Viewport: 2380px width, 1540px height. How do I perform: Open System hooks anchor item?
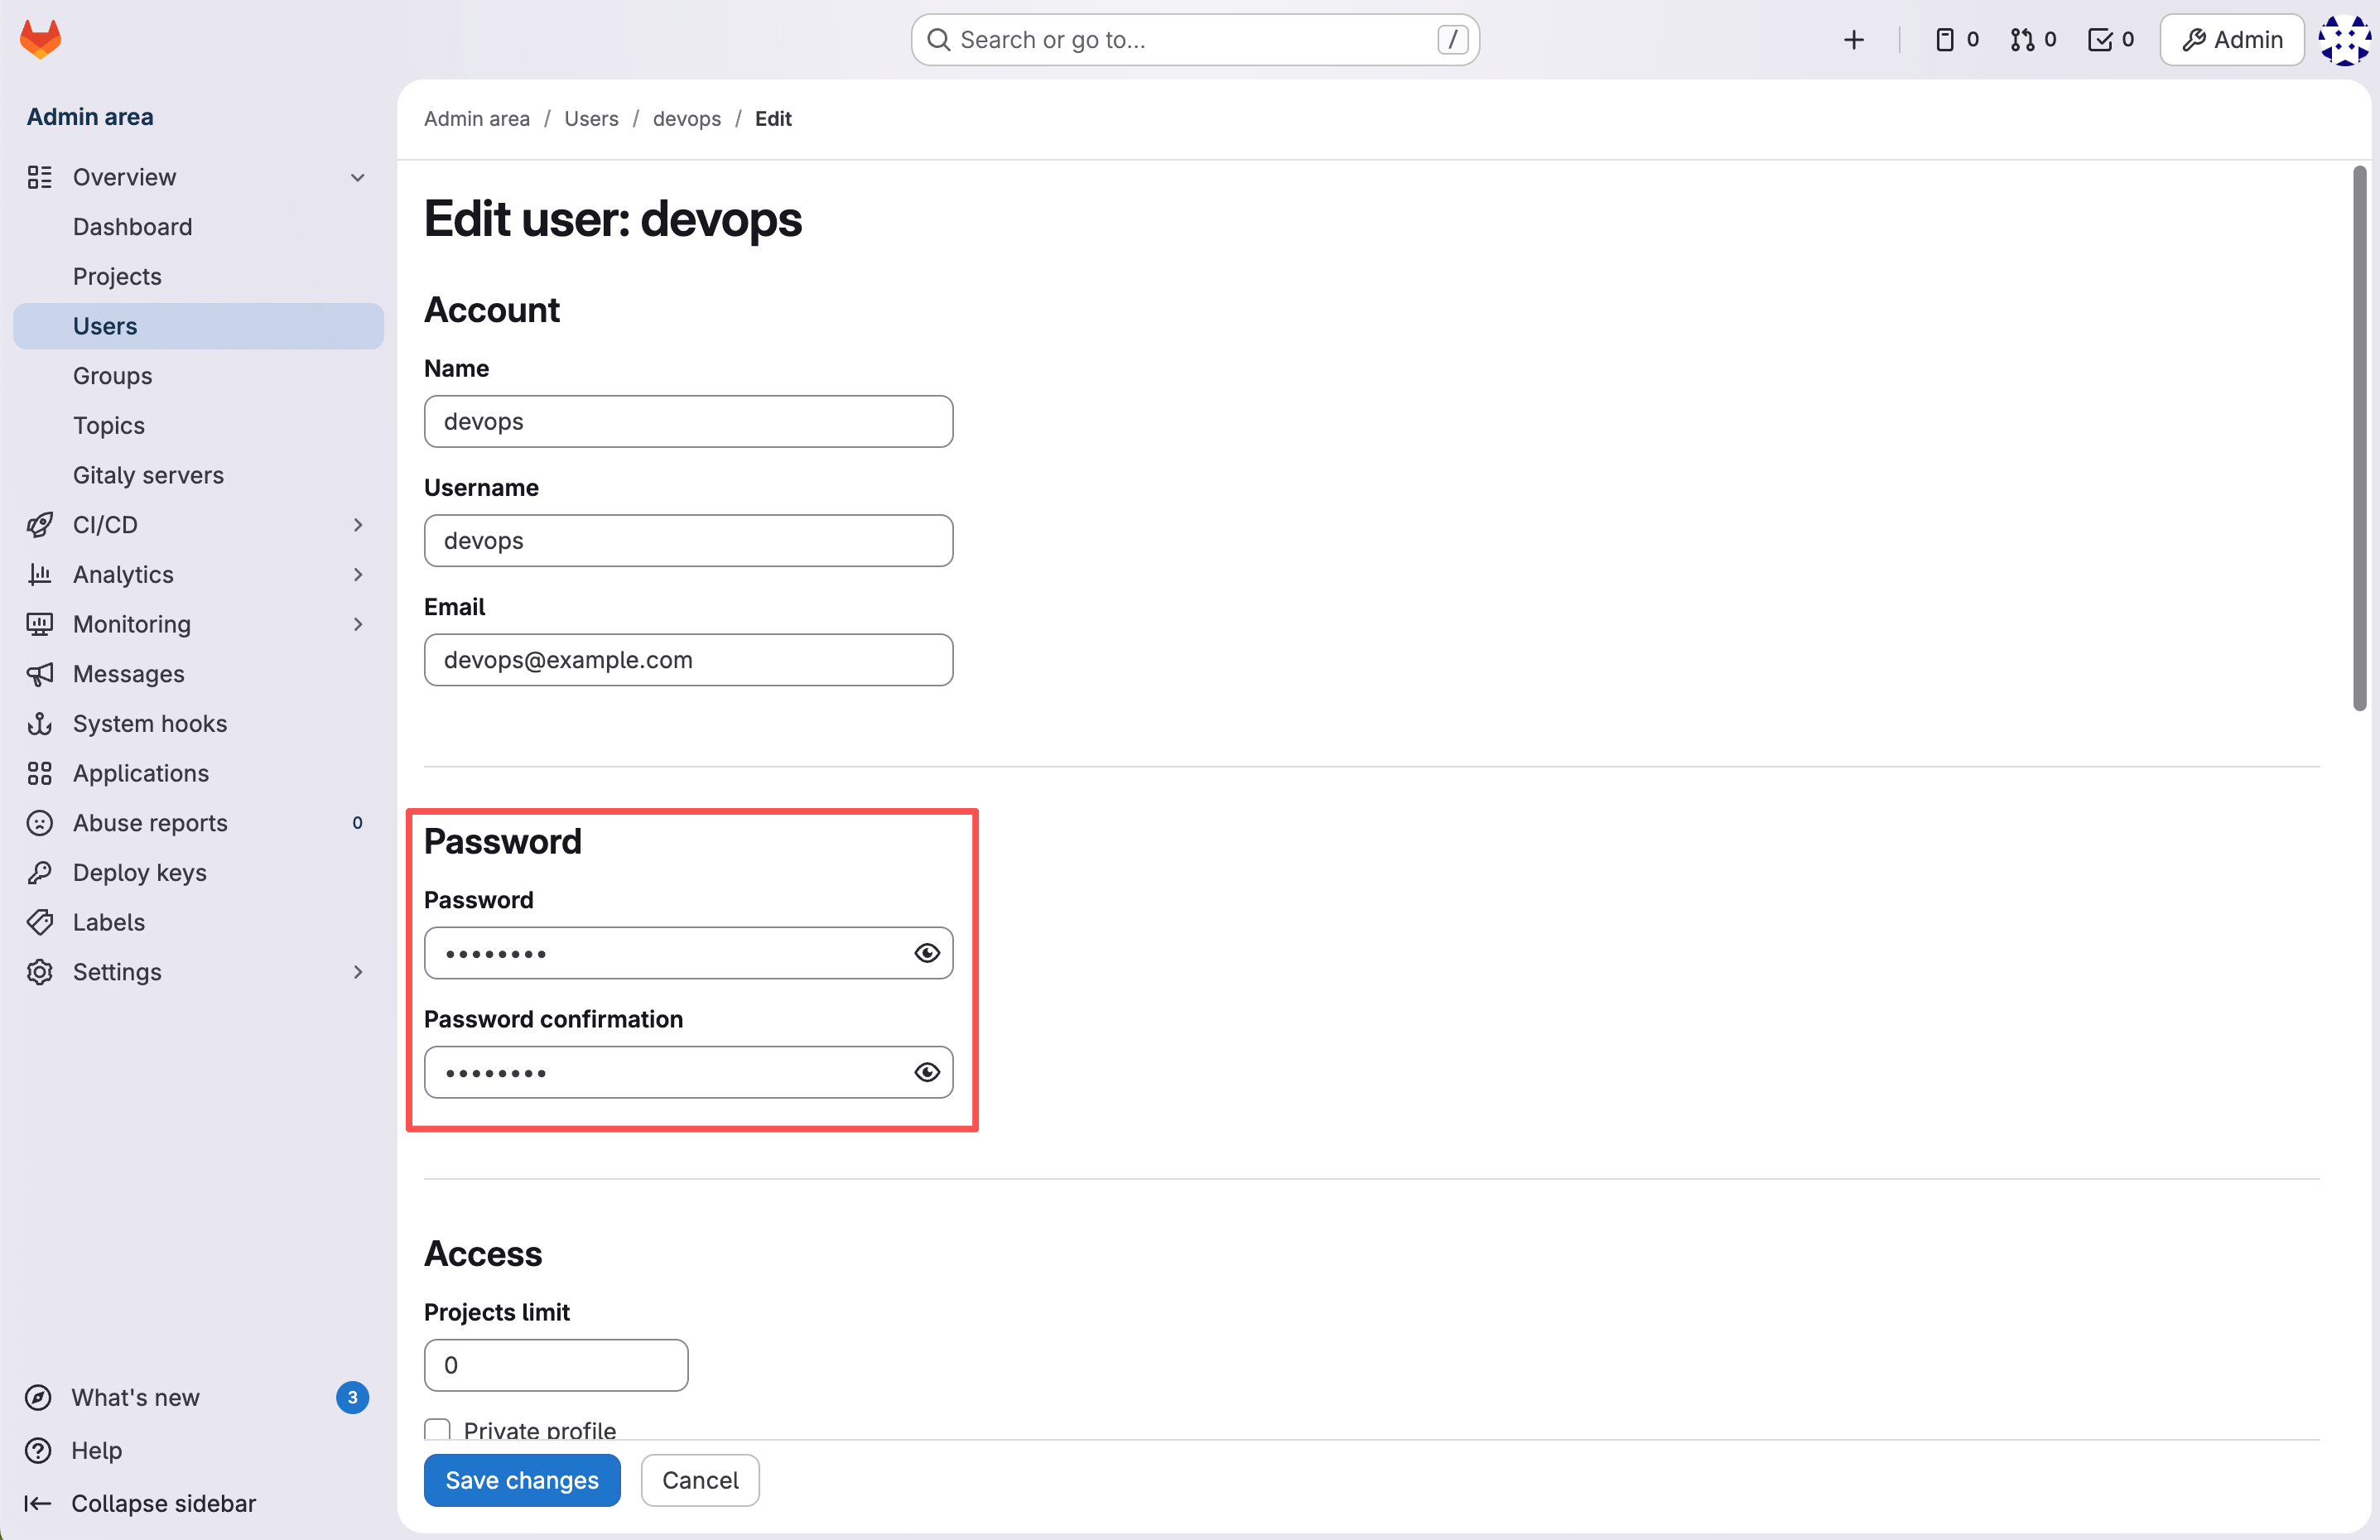coord(149,723)
